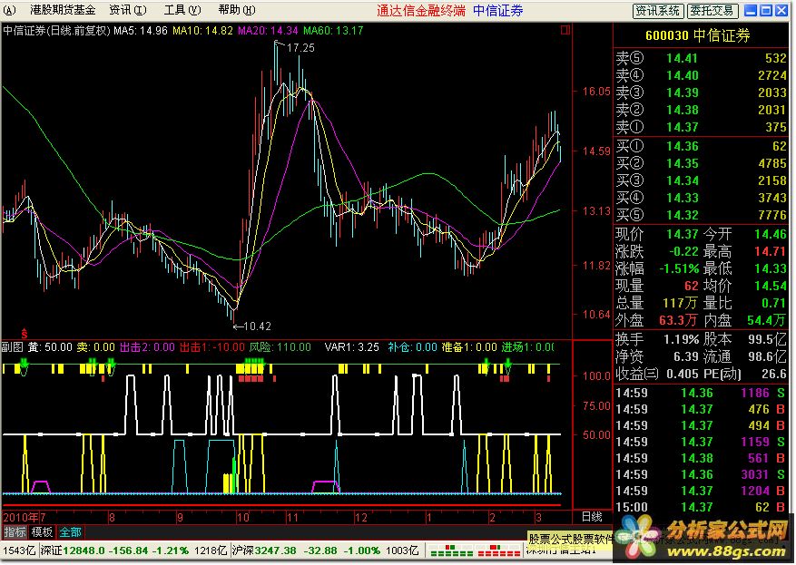Open the 工具(V) menu
The image size is (796, 565).
point(182,10)
